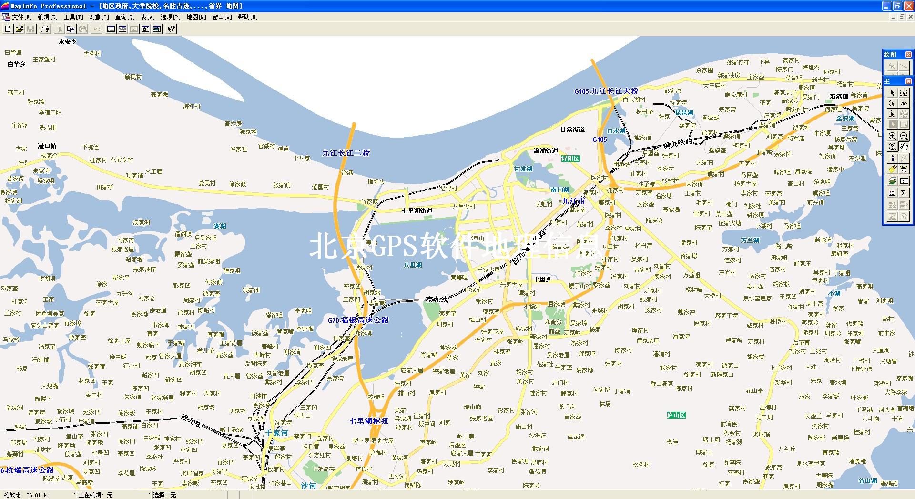Image resolution: width=915 pixels, height=499 pixels.
Task: Click the 十里乡 township label
Action: point(542,279)
